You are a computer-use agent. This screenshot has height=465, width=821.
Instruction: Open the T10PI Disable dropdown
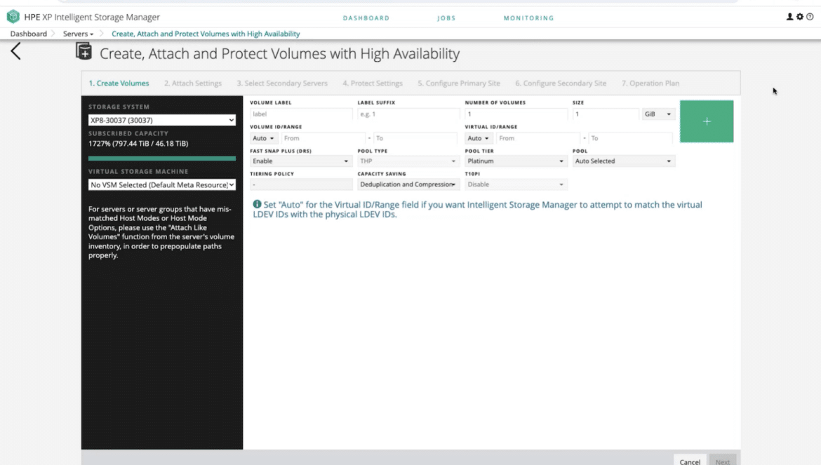coord(516,184)
